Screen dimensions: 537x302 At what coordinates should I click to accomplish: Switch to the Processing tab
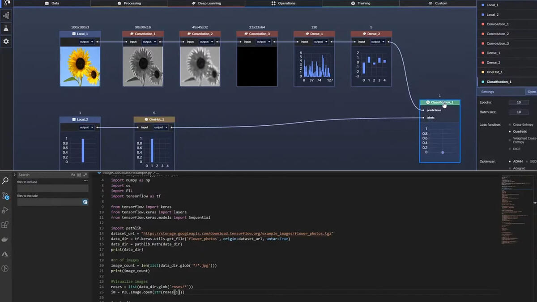pos(129,3)
